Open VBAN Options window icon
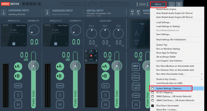207x111 pixels. [x=153, y=96]
